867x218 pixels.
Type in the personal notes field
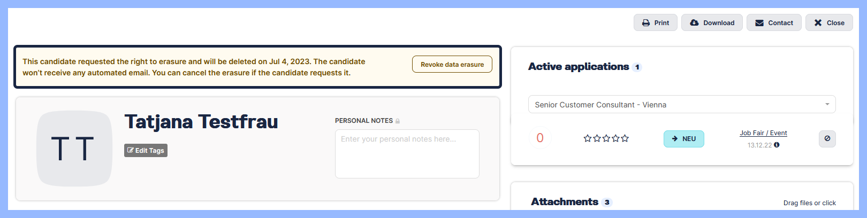407,153
